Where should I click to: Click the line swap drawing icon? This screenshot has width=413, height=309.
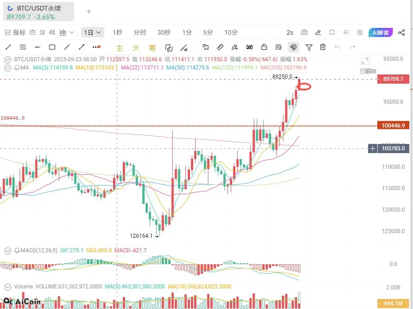[184, 48]
